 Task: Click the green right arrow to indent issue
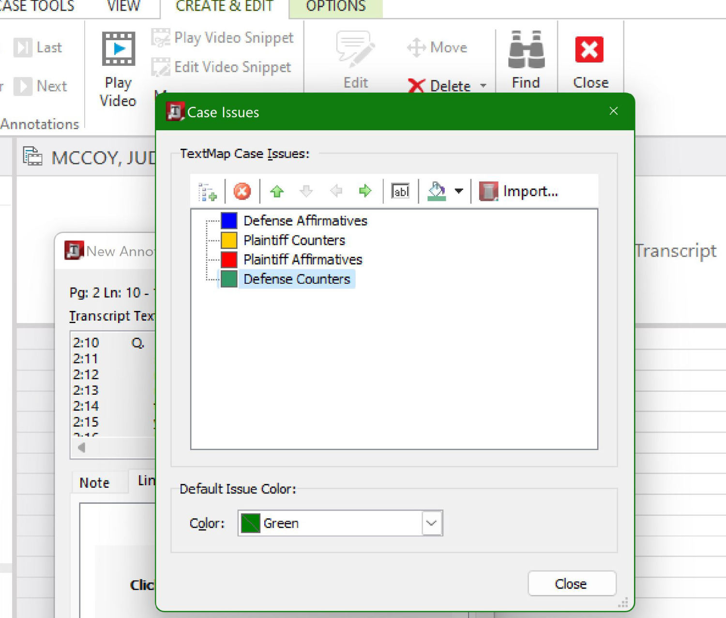point(365,191)
